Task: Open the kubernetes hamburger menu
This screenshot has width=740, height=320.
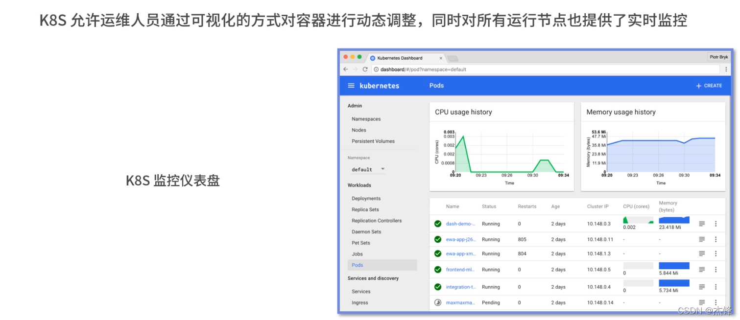Action: [x=351, y=86]
